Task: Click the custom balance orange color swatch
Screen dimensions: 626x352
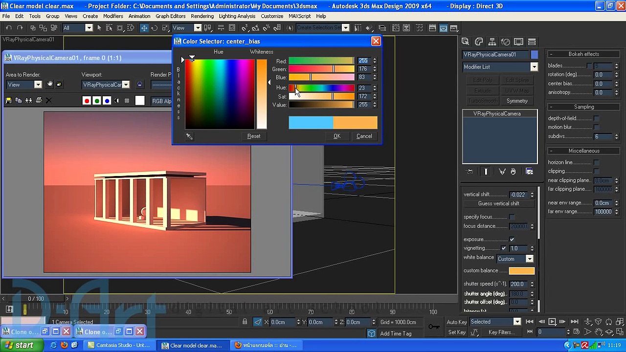Action: [x=521, y=271]
